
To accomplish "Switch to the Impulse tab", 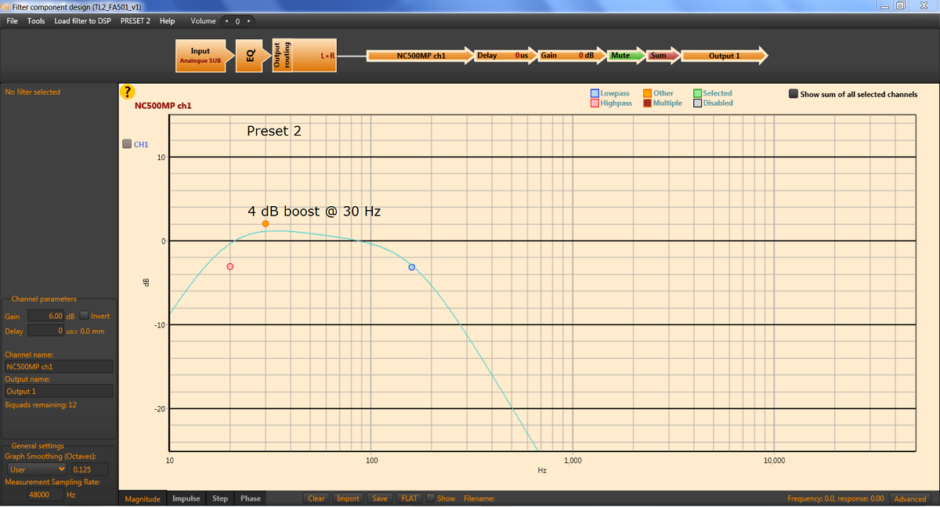I will point(186,498).
